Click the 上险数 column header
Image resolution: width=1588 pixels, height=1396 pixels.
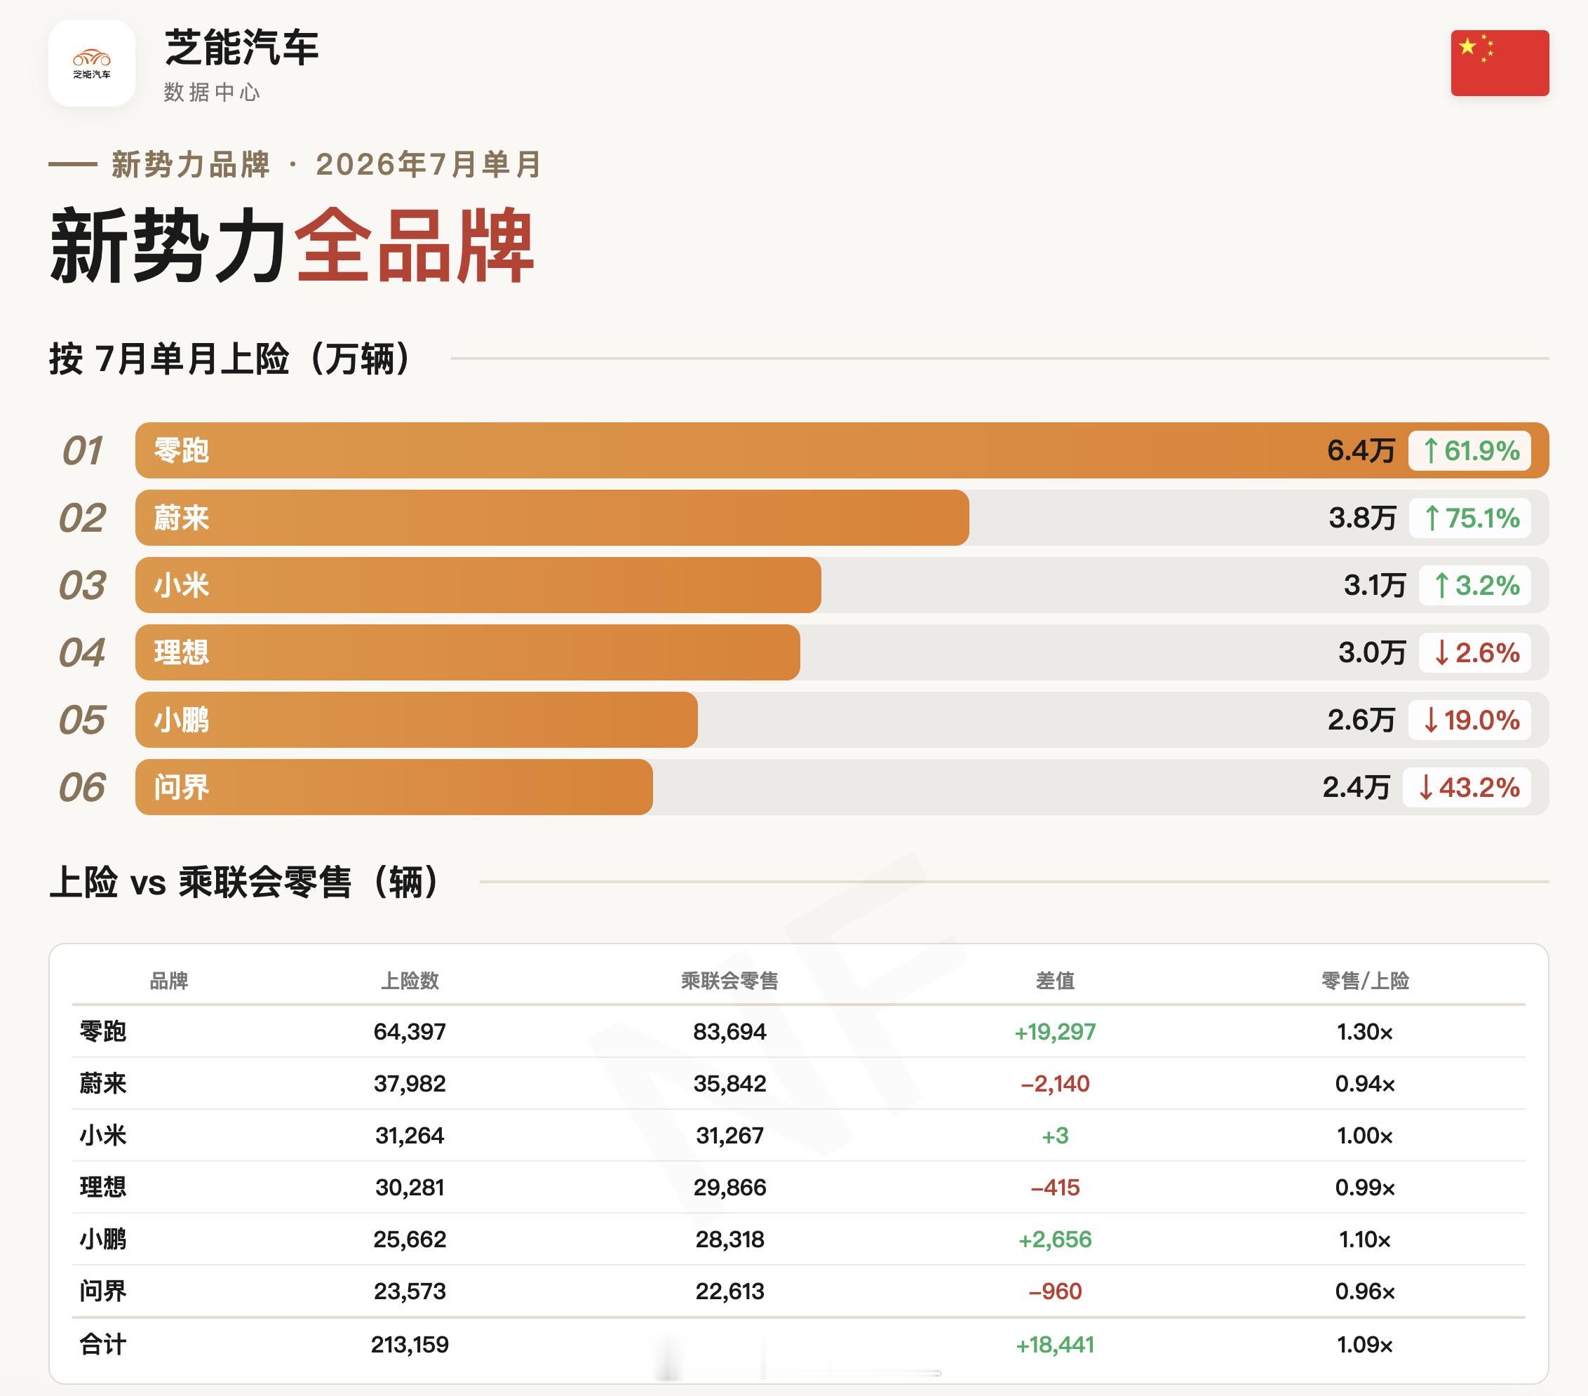410,981
